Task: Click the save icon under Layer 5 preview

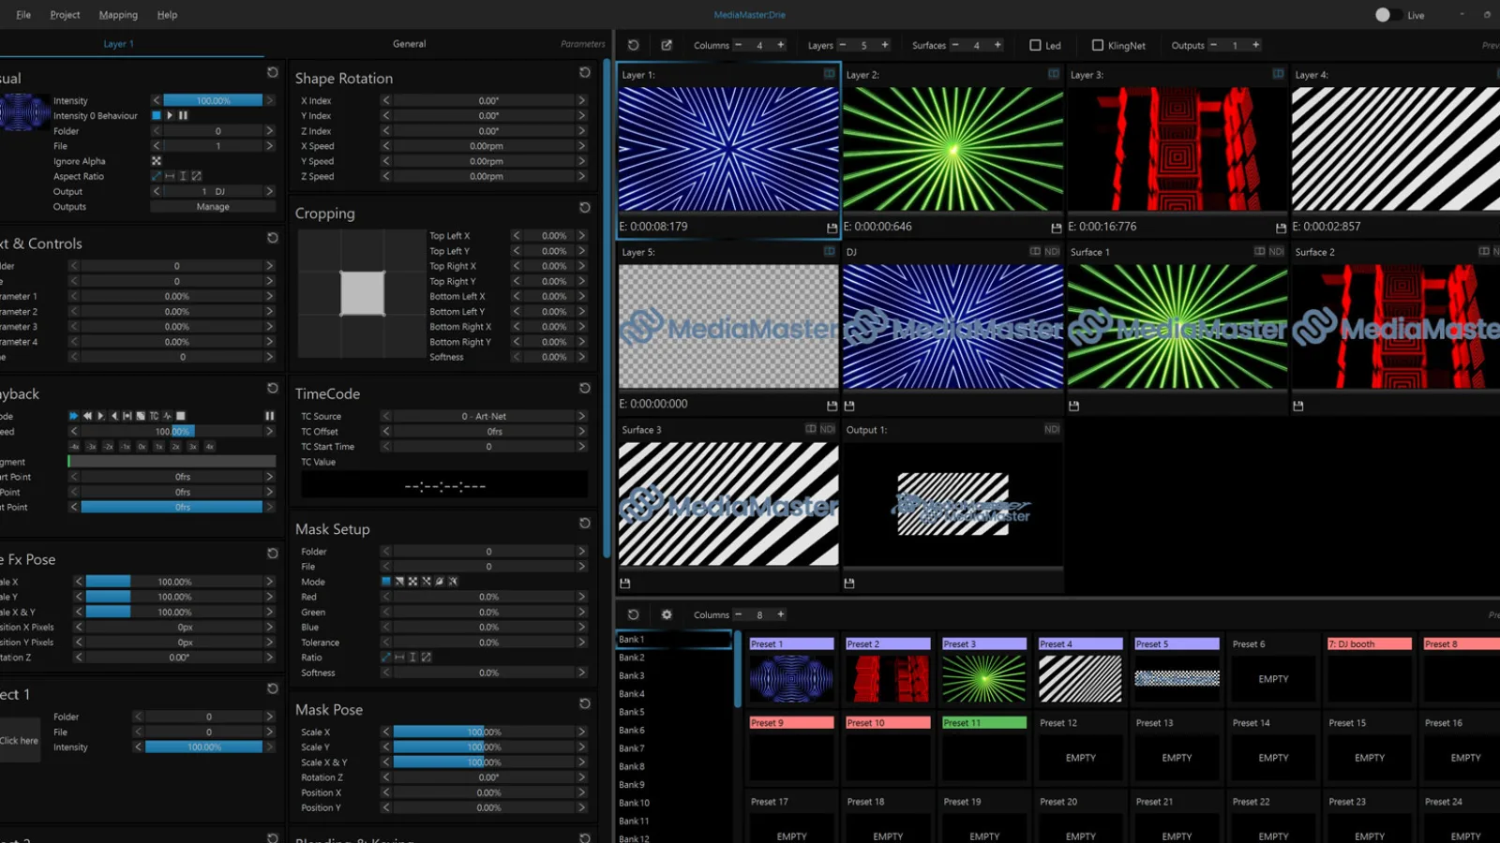Action: pos(832,406)
